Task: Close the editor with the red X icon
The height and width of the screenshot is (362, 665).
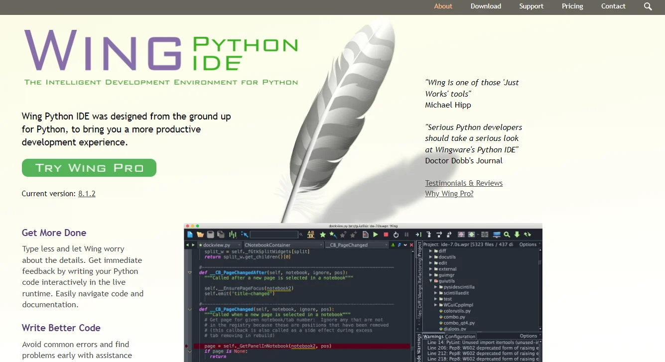Action: pyautogui.click(x=411, y=245)
